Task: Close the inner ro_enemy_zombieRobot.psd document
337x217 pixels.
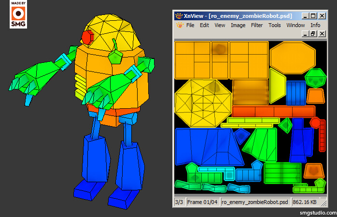Action: pyautogui.click(x=322, y=34)
